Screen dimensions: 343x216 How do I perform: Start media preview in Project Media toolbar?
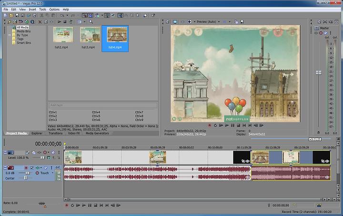59,21
